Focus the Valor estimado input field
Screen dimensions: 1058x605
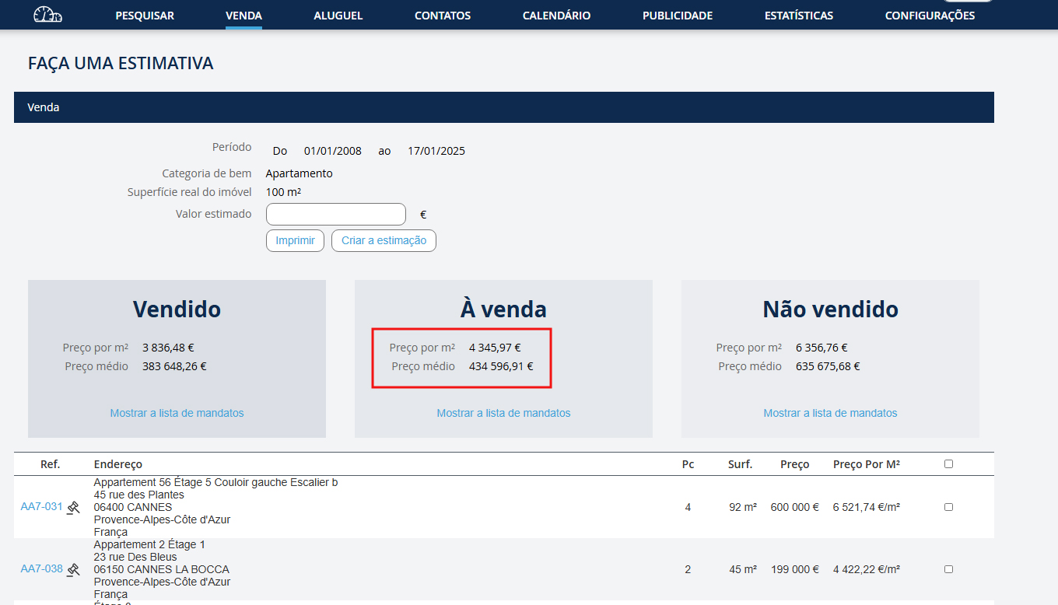click(335, 214)
